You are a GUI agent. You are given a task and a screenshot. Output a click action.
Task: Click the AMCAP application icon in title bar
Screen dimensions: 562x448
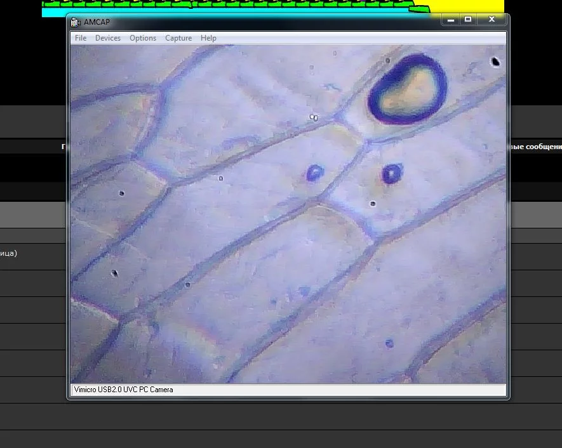click(x=76, y=22)
